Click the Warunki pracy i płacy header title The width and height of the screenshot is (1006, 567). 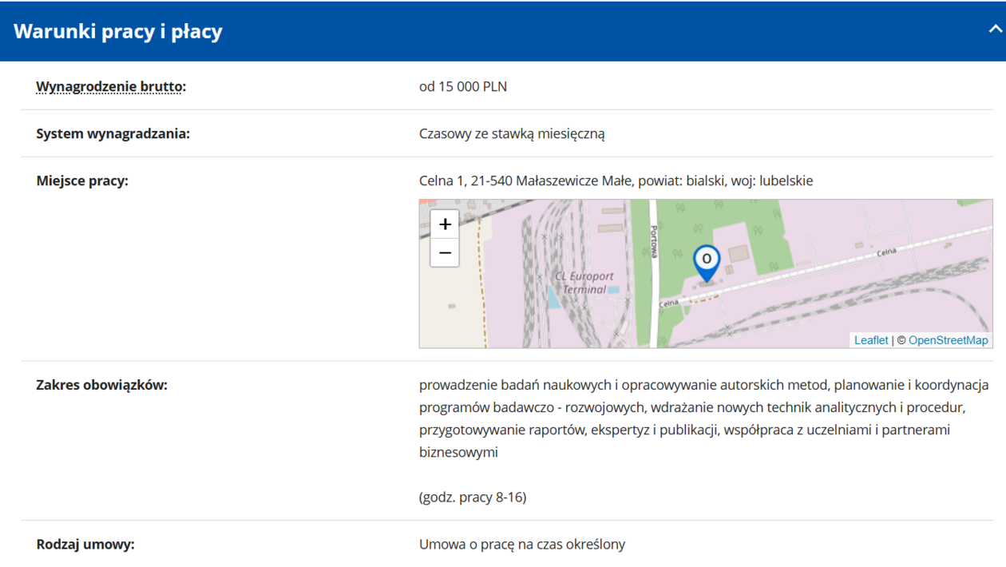click(x=118, y=32)
